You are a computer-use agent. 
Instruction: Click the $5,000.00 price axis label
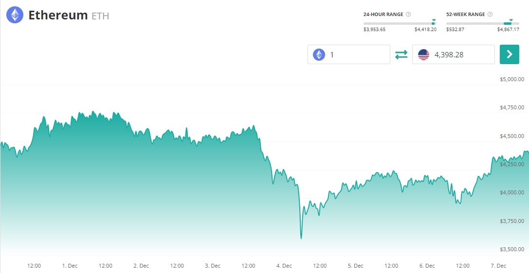click(511, 79)
